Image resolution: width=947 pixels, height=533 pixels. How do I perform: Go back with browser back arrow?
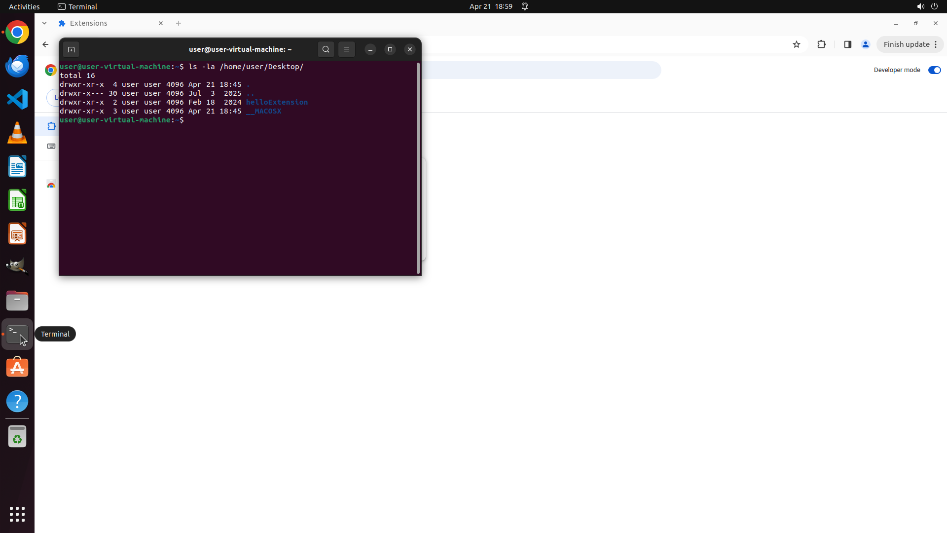[45, 44]
